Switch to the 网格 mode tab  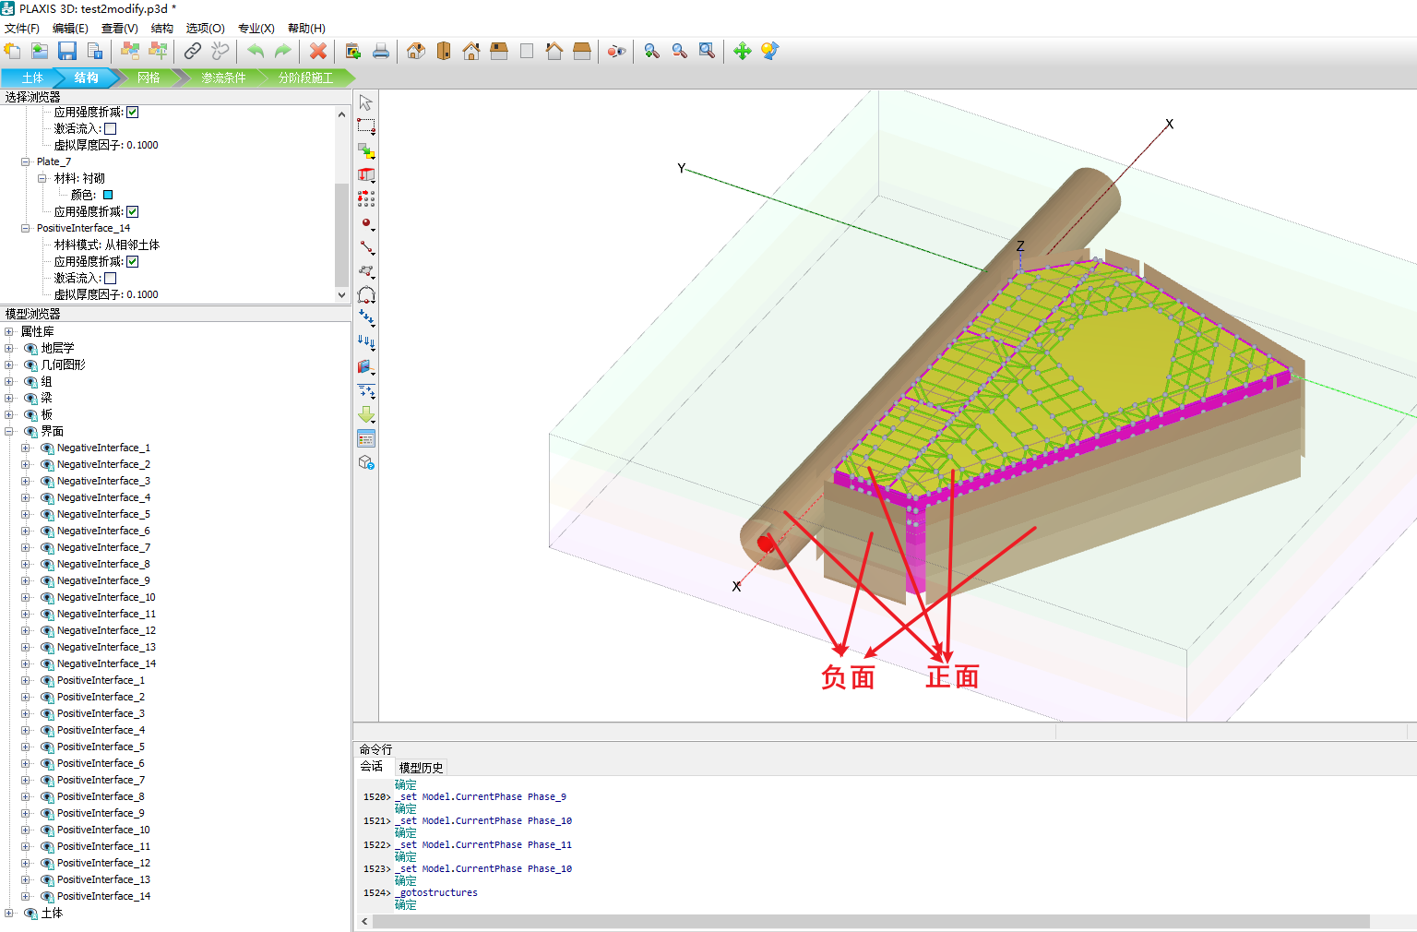(148, 78)
